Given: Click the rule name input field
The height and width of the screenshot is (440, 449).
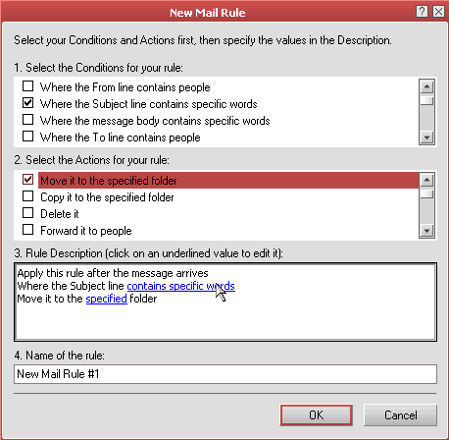Looking at the screenshot, I should coord(225,374).
